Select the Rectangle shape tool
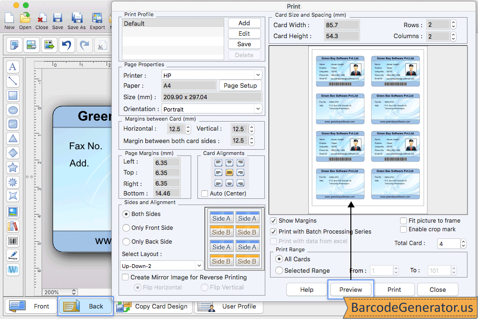 point(13,95)
